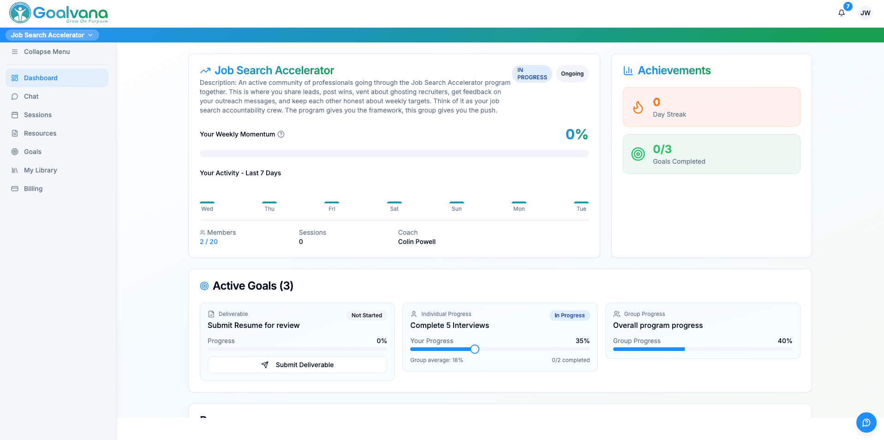This screenshot has width=884, height=440.
Task: Click the Day Streak flame icon
Action: pos(638,107)
